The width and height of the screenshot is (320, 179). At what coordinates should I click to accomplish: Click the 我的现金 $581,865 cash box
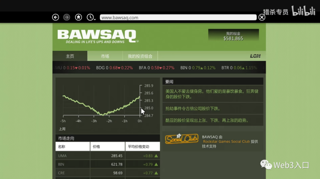[233, 35]
